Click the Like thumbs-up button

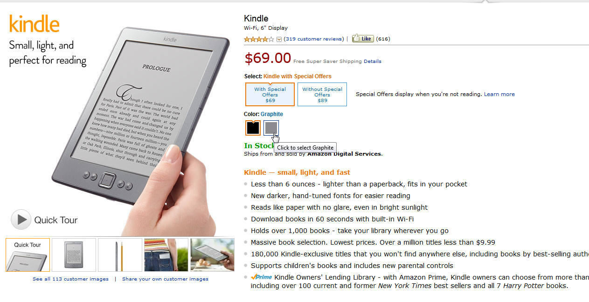click(x=363, y=39)
